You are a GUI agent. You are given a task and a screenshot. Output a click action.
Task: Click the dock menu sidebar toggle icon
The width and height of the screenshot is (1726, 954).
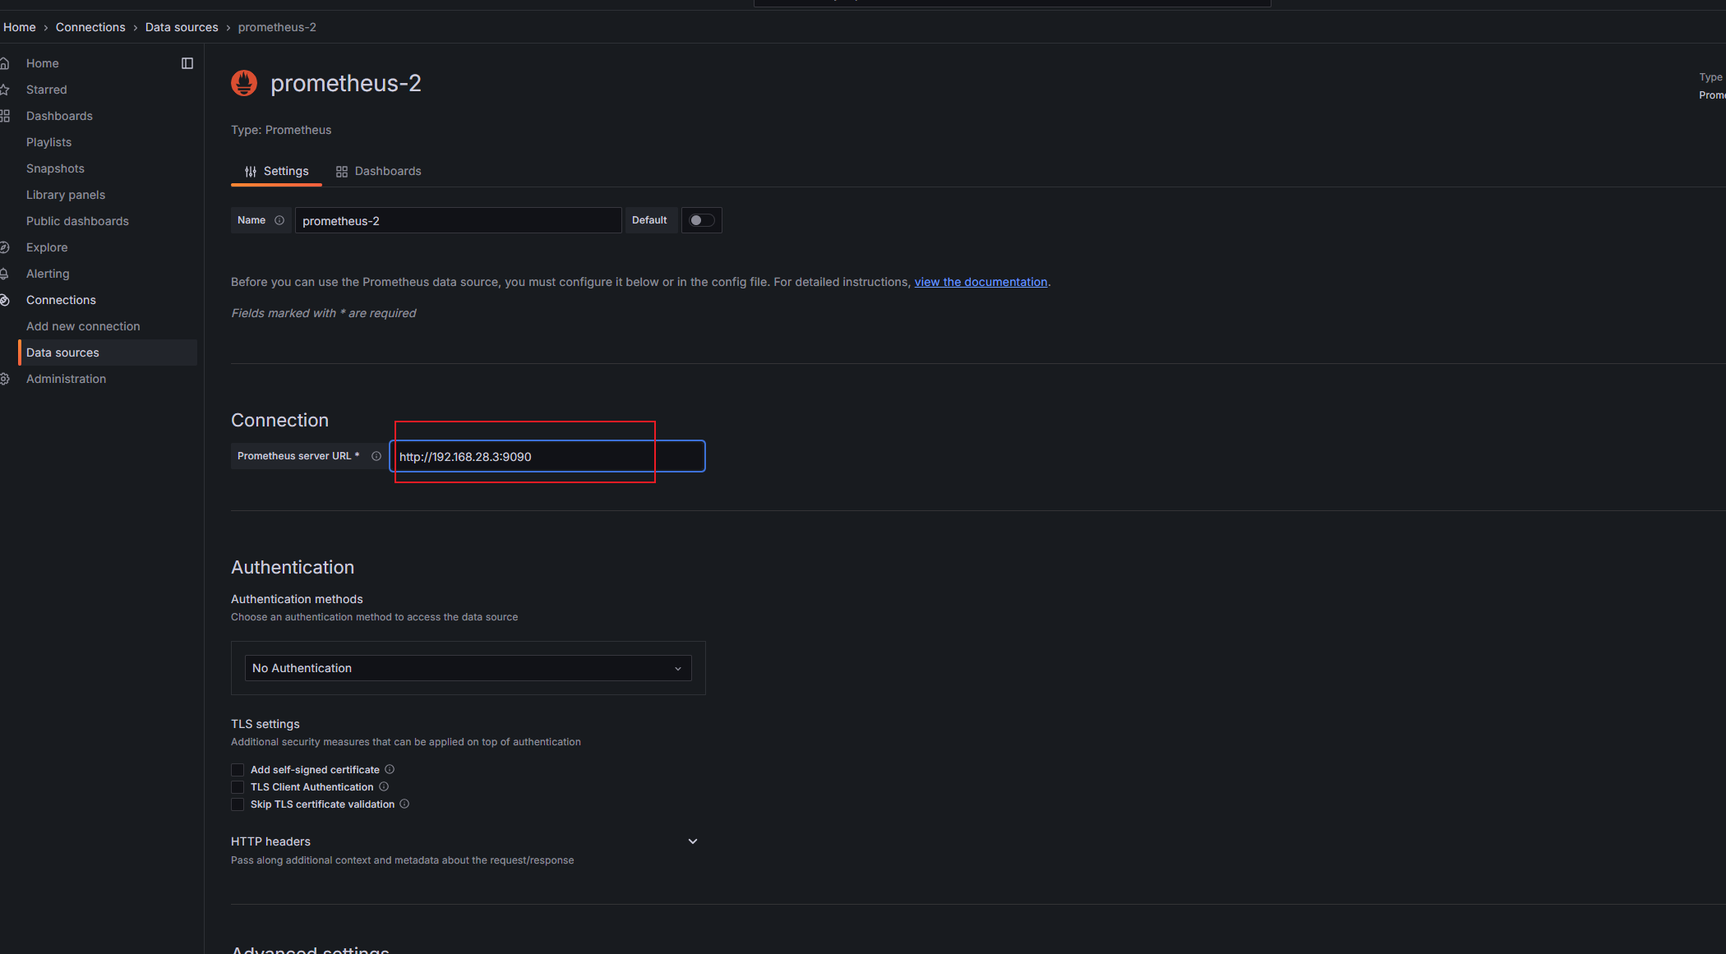(x=187, y=63)
